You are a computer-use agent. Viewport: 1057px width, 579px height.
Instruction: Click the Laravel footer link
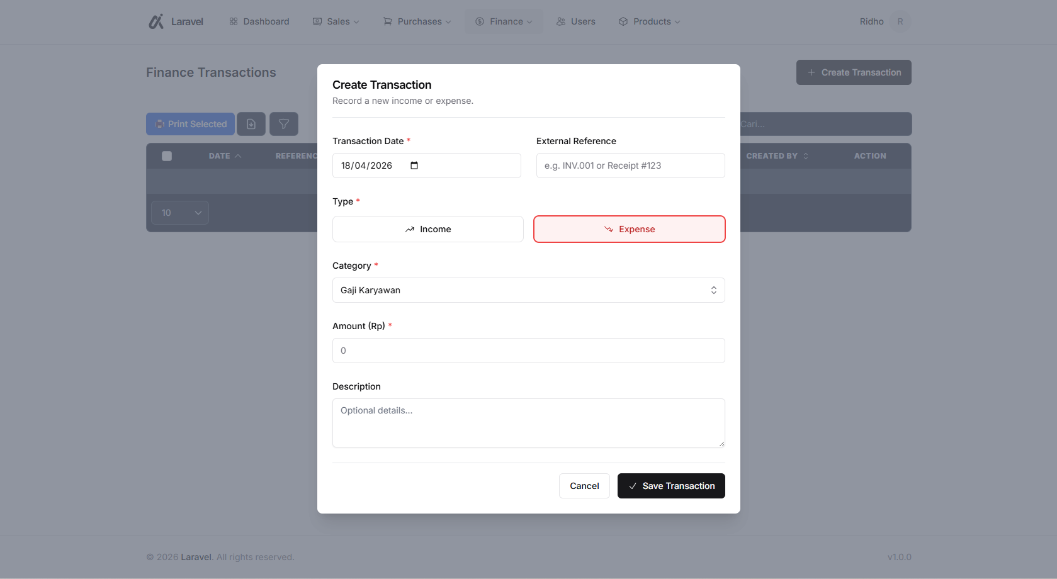pyautogui.click(x=196, y=557)
